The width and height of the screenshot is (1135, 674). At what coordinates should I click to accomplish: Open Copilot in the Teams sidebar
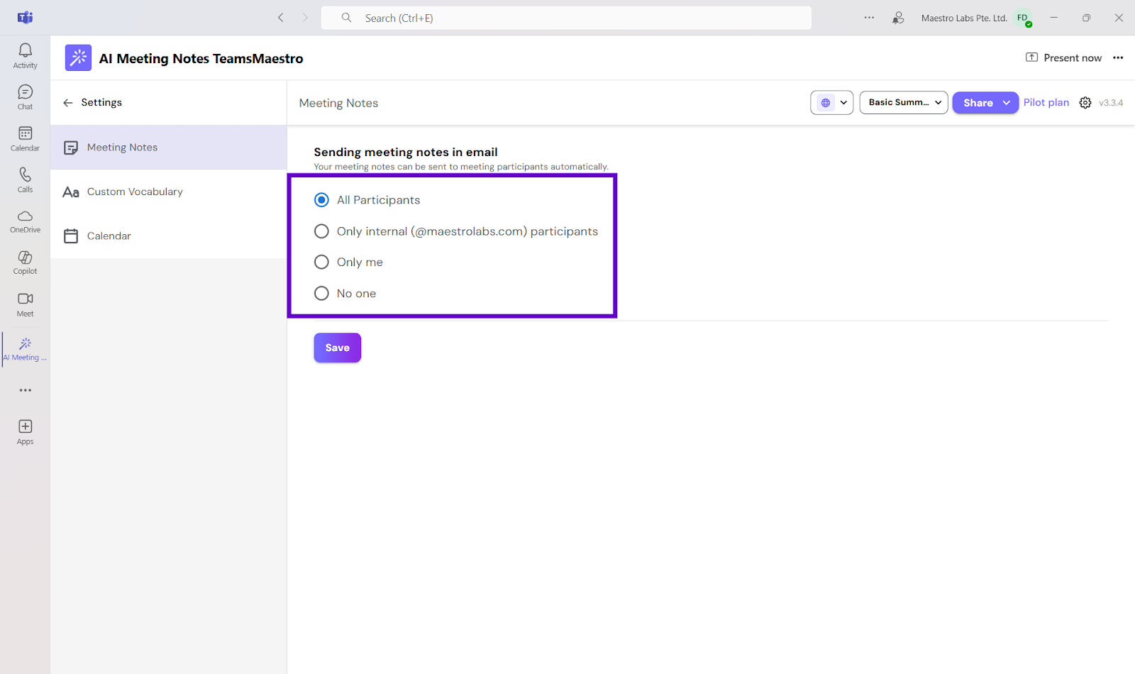click(x=25, y=263)
